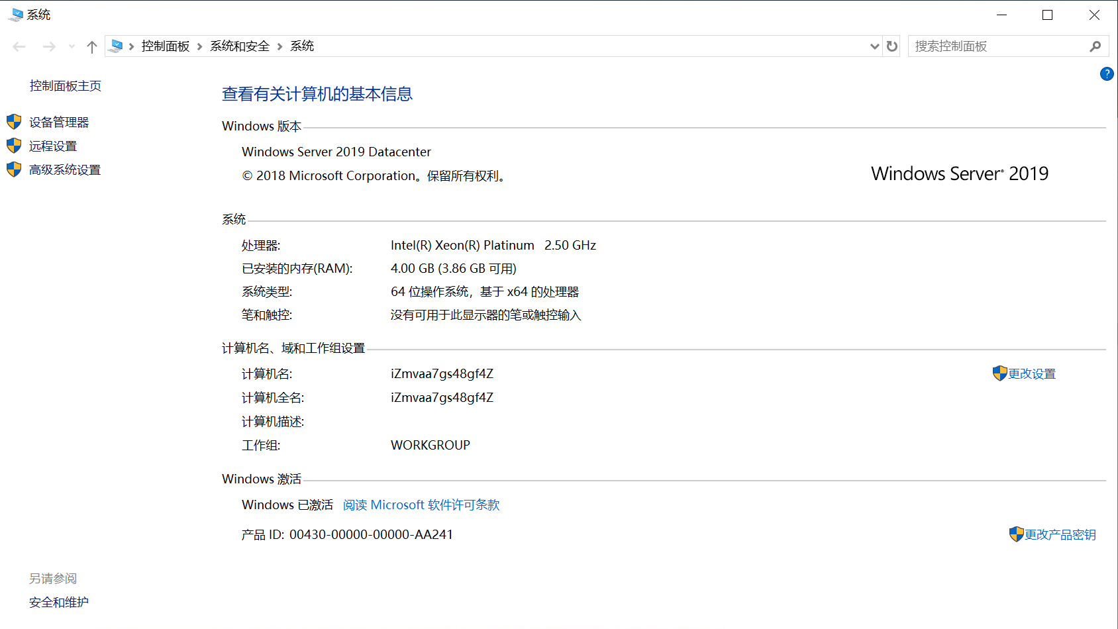Open 高级系统设置 link
The width and height of the screenshot is (1118, 629).
click(x=65, y=170)
